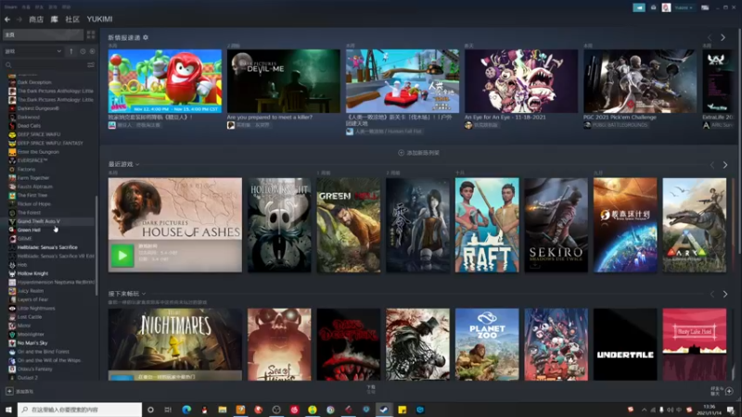Select Enter the Gungeon in list
This screenshot has width=742, height=417.
[x=38, y=152]
